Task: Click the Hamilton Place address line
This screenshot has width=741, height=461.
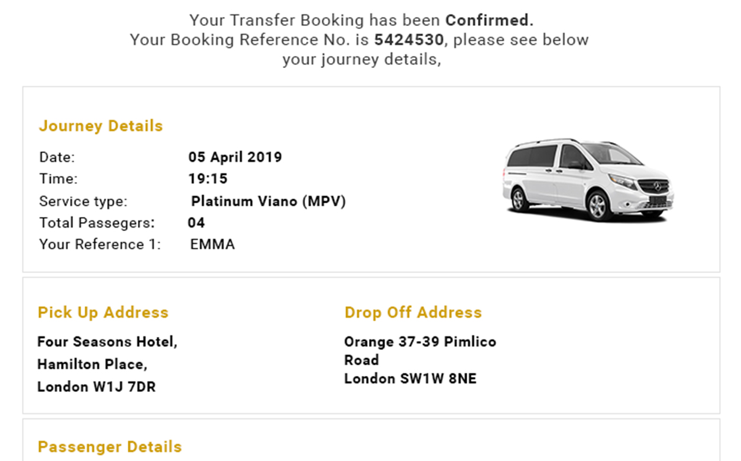Action: (92, 365)
